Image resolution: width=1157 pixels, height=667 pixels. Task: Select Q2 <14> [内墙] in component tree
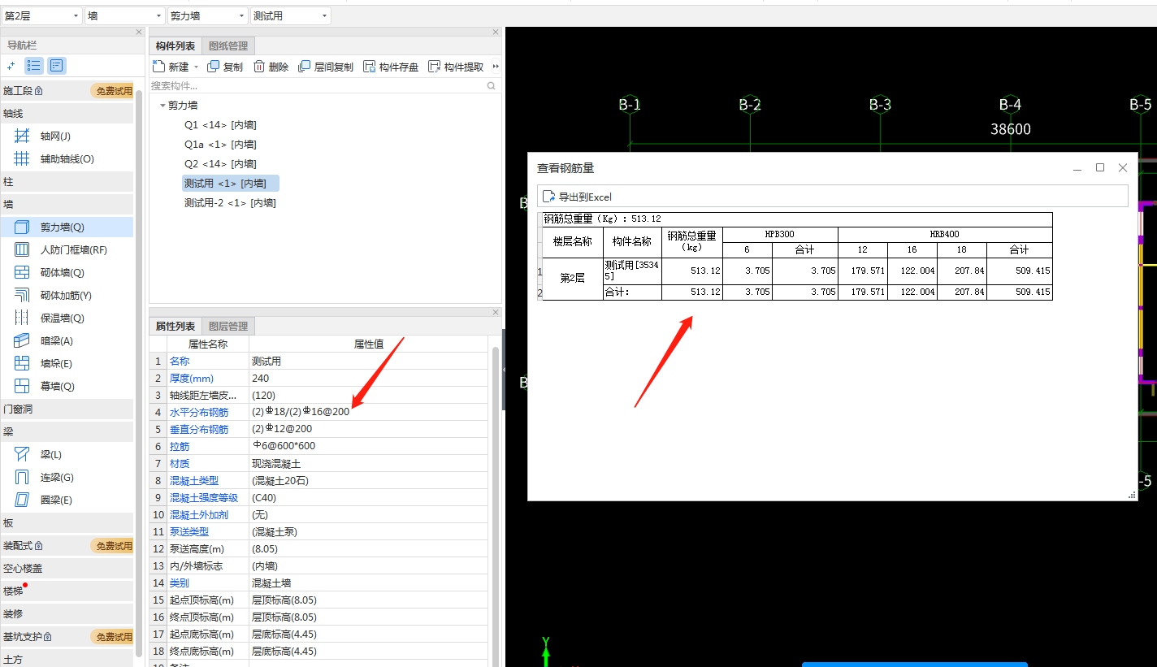(x=220, y=163)
